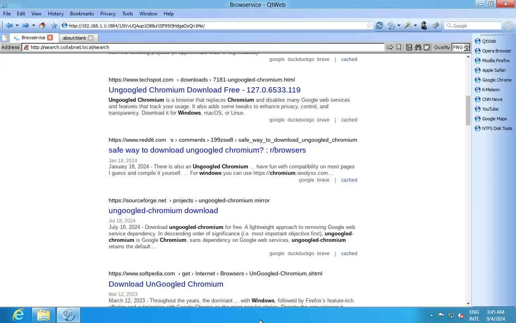
Task: Open the Privacy menu
Action: (x=108, y=13)
